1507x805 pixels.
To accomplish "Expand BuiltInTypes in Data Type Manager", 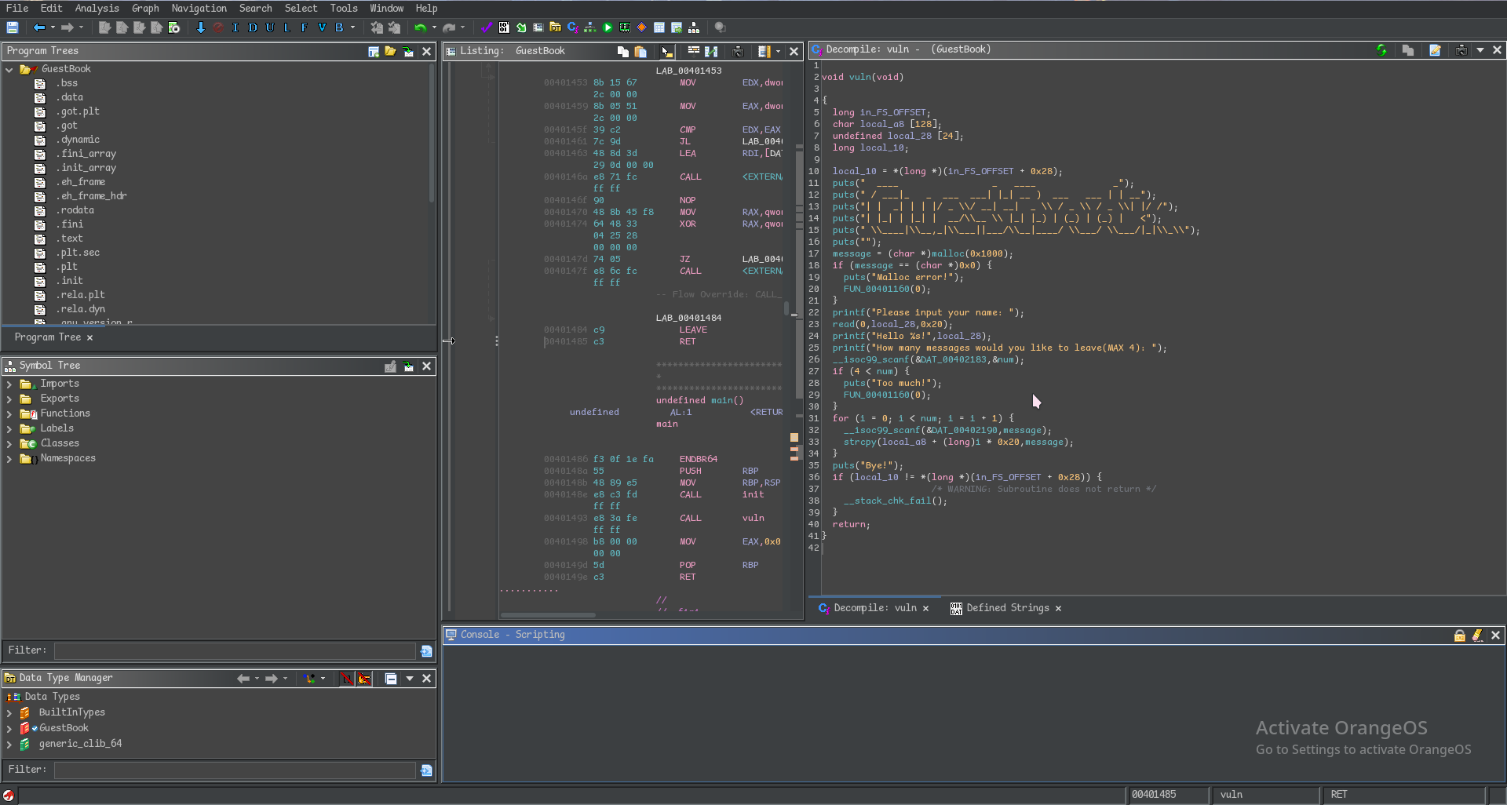I will tap(9, 713).
